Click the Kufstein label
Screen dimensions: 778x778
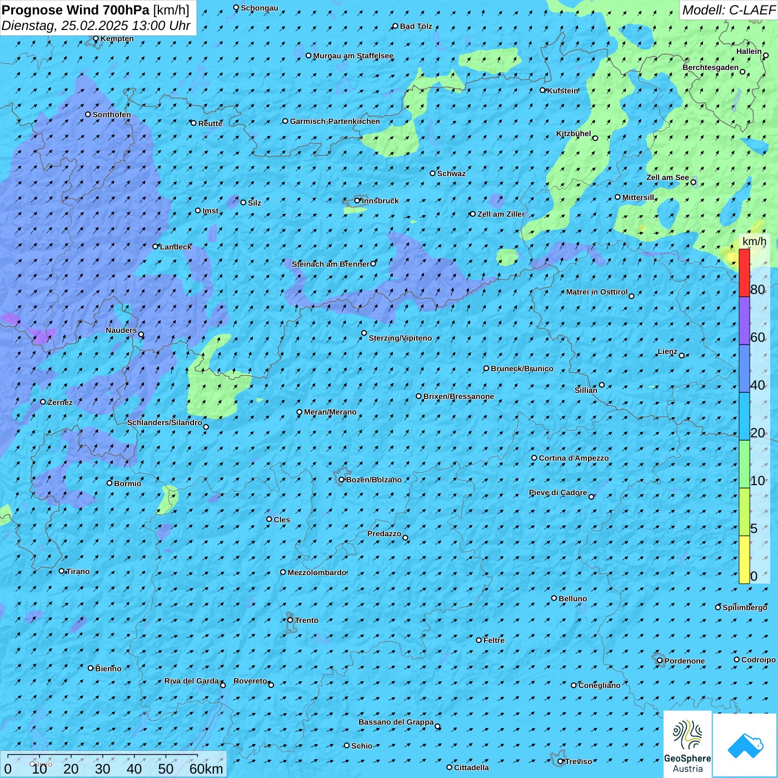(562, 91)
